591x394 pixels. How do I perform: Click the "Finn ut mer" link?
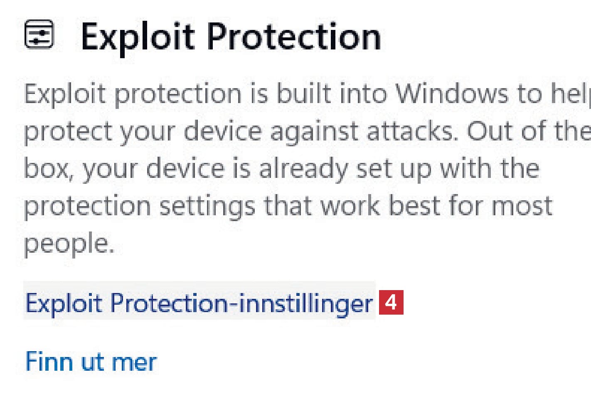pyautogui.click(x=91, y=362)
